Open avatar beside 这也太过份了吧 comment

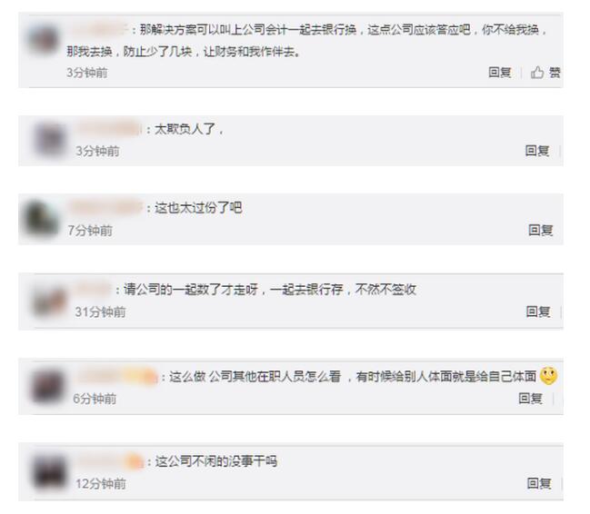40,218
